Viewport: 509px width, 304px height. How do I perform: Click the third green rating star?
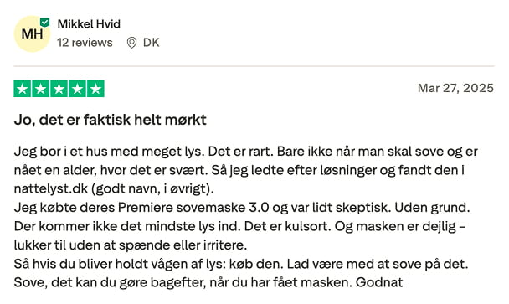tap(59, 89)
